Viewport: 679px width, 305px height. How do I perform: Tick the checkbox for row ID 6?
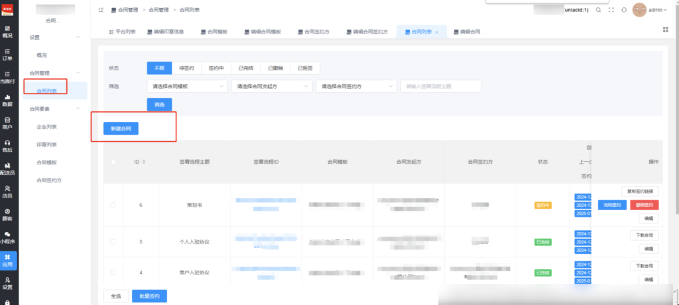pos(113,205)
